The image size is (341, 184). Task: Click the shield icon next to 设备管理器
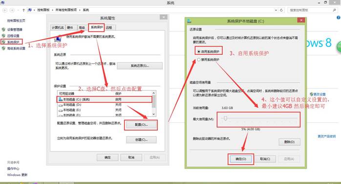[3, 29]
